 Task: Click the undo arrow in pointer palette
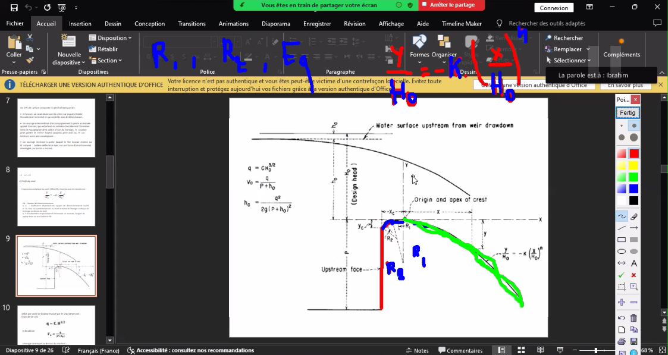(x=622, y=318)
